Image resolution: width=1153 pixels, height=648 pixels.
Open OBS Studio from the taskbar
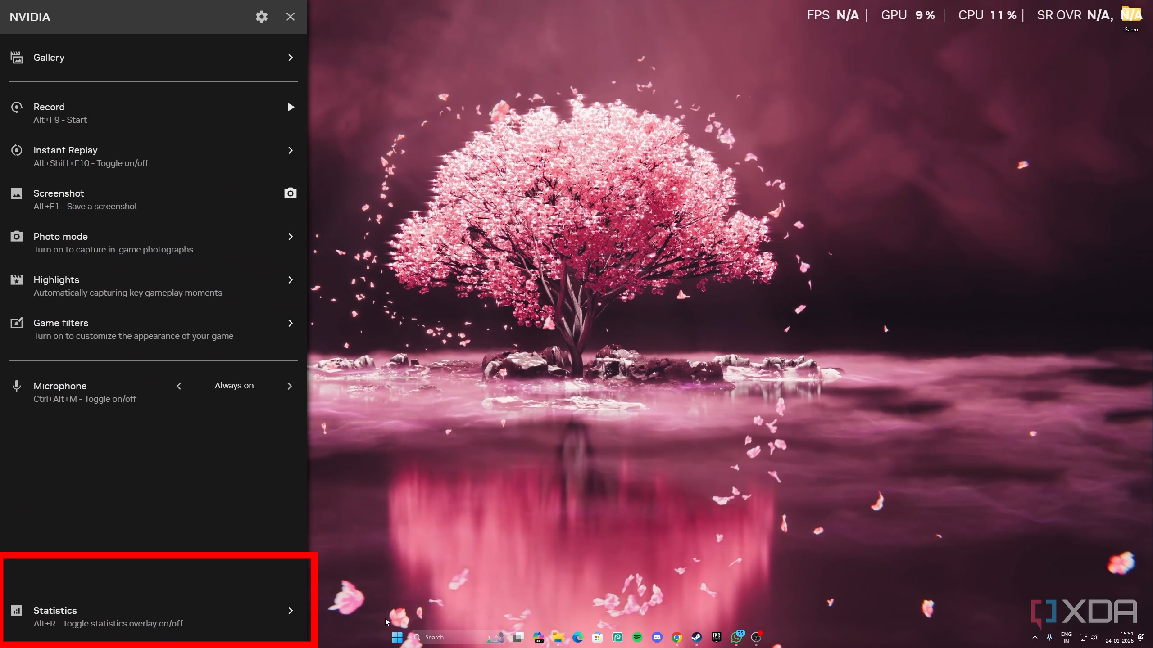[756, 637]
